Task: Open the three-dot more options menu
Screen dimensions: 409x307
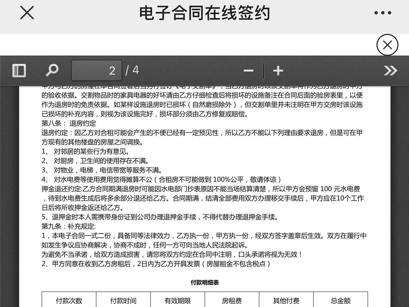Action: coord(383,13)
